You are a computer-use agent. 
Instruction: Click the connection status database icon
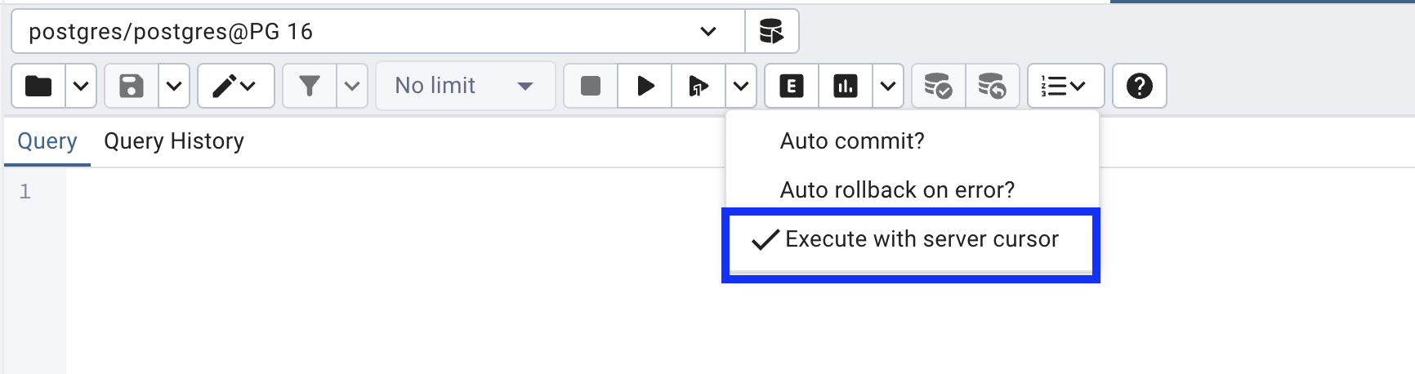pos(772,32)
